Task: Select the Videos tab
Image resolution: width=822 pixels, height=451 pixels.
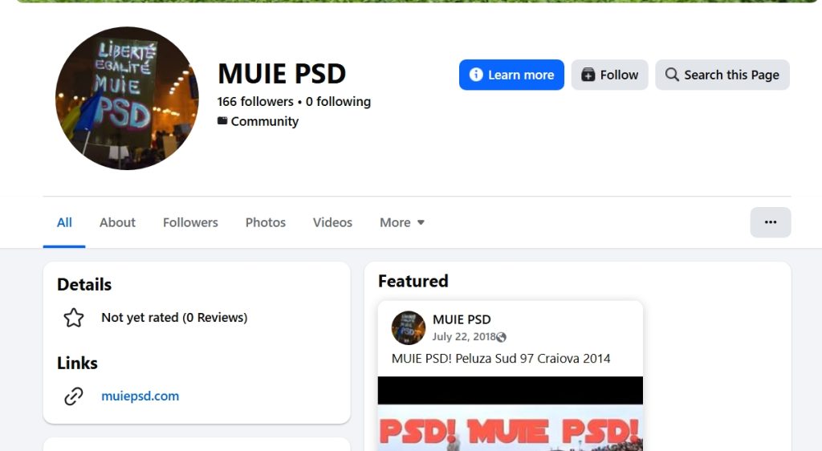Action: 332,222
